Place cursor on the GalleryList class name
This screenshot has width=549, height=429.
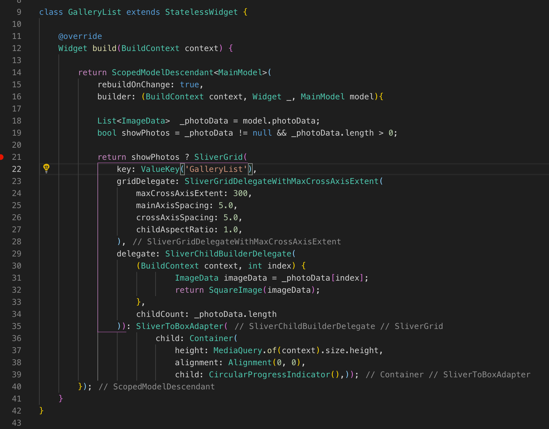(x=94, y=12)
